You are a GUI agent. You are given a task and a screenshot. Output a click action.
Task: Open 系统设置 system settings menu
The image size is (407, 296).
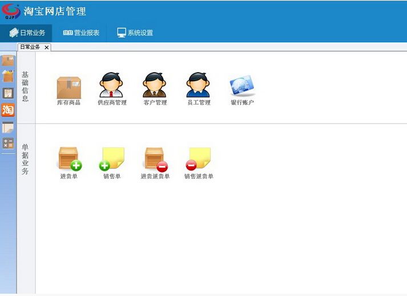135,33
